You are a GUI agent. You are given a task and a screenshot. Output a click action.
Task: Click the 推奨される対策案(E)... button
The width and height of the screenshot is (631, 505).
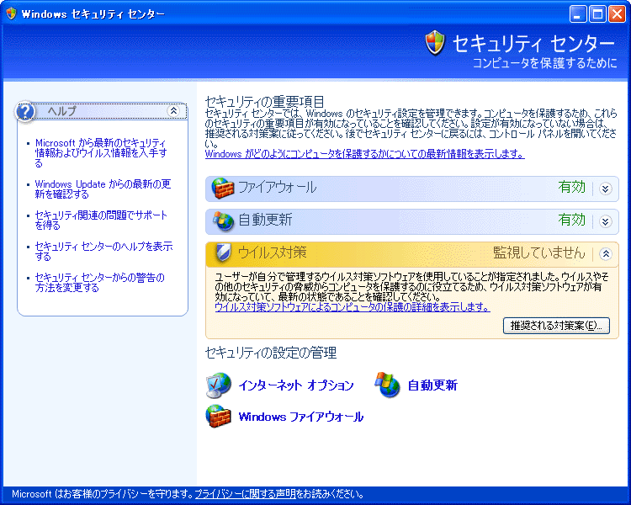coord(556,326)
